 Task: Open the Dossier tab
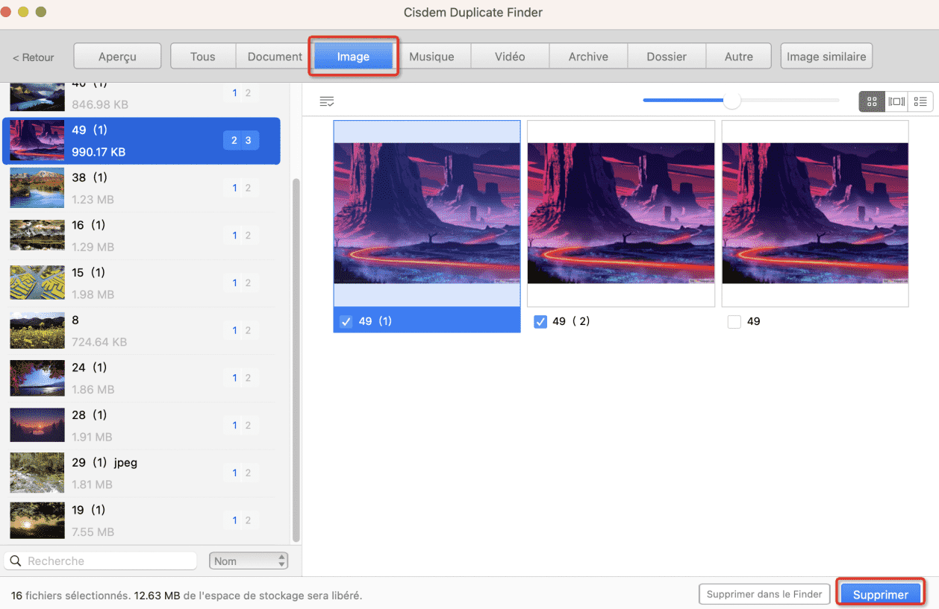[x=667, y=57]
